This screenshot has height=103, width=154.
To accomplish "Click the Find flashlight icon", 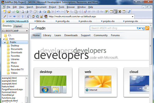I will click(x=67, y=12).
